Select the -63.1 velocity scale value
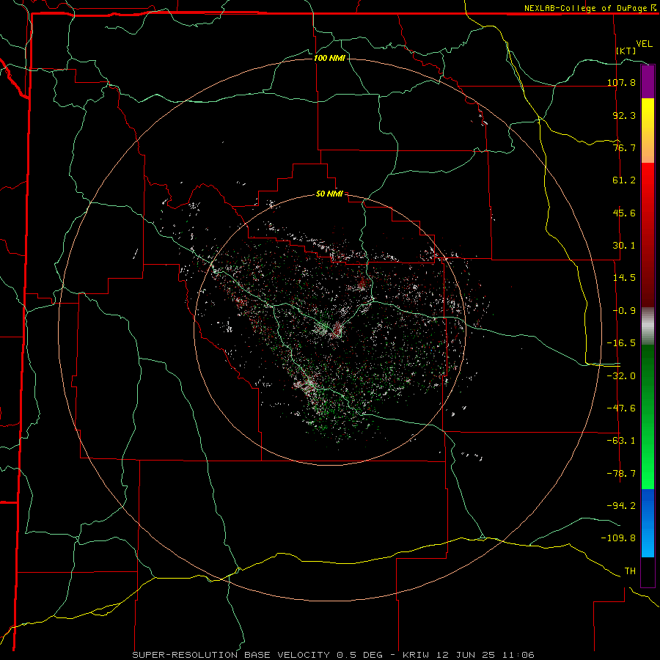Screen dimensions: 660x660 tap(621, 441)
